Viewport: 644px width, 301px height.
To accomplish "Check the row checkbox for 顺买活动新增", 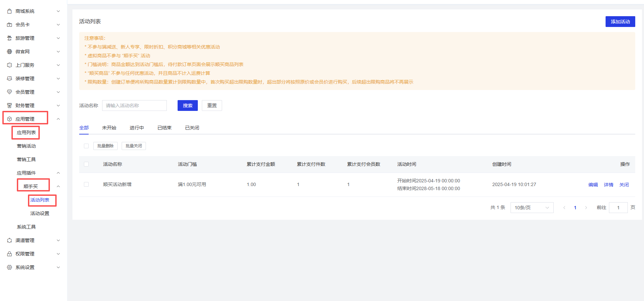I will pos(86,184).
